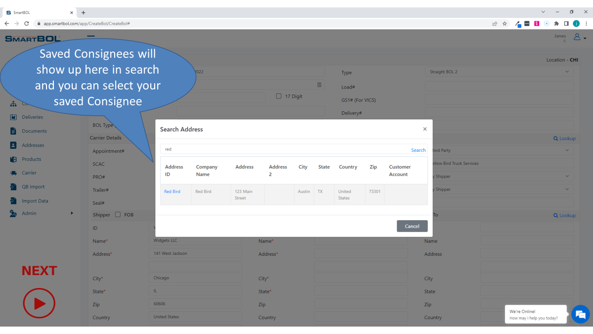Open the live chat bubble icon

click(581, 314)
